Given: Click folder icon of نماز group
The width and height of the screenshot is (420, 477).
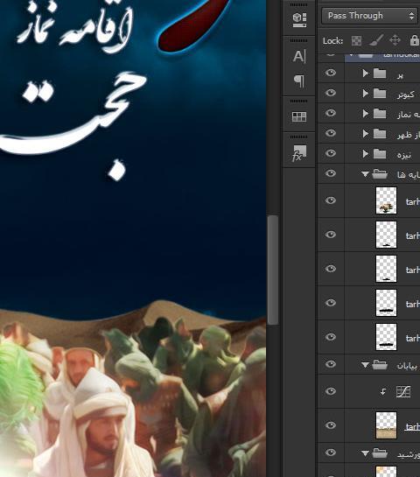Looking at the screenshot, I should click(x=380, y=114).
